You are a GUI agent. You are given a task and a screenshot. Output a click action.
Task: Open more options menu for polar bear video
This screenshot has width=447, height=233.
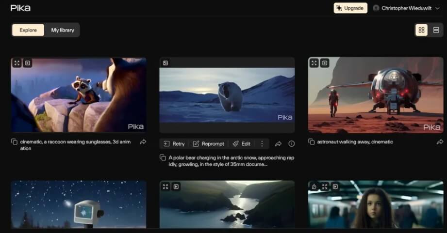(x=262, y=144)
